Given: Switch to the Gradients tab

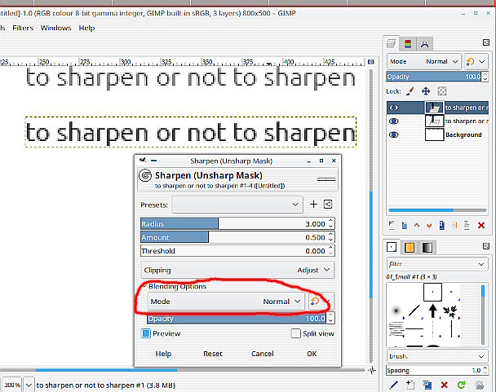Looking at the screenshot, I should click(x=427, y=247).
